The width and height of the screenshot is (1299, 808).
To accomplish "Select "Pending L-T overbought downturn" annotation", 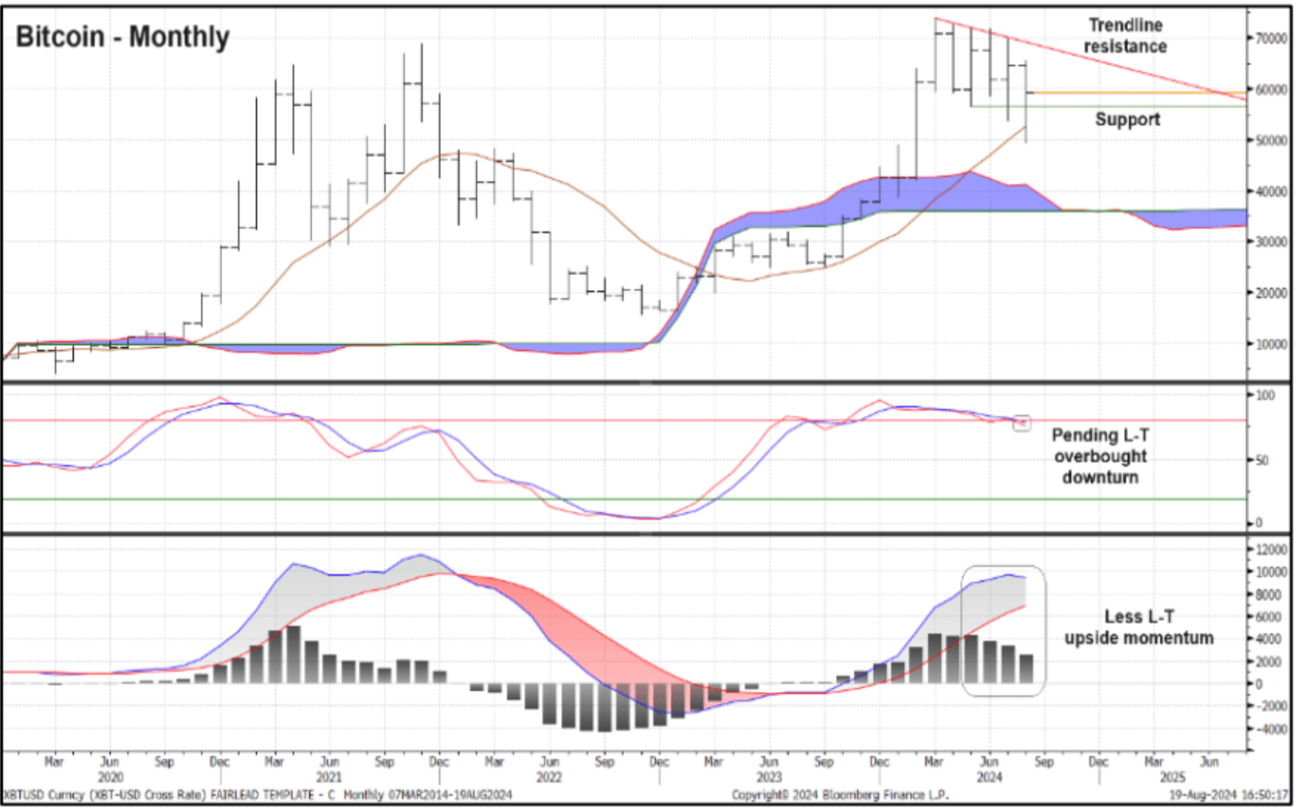I will 1100,456.
